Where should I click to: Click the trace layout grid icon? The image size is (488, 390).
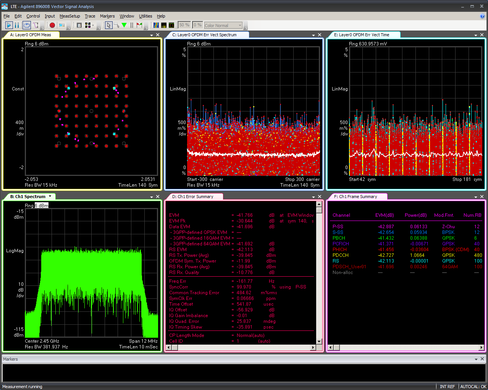pos(88,25)
